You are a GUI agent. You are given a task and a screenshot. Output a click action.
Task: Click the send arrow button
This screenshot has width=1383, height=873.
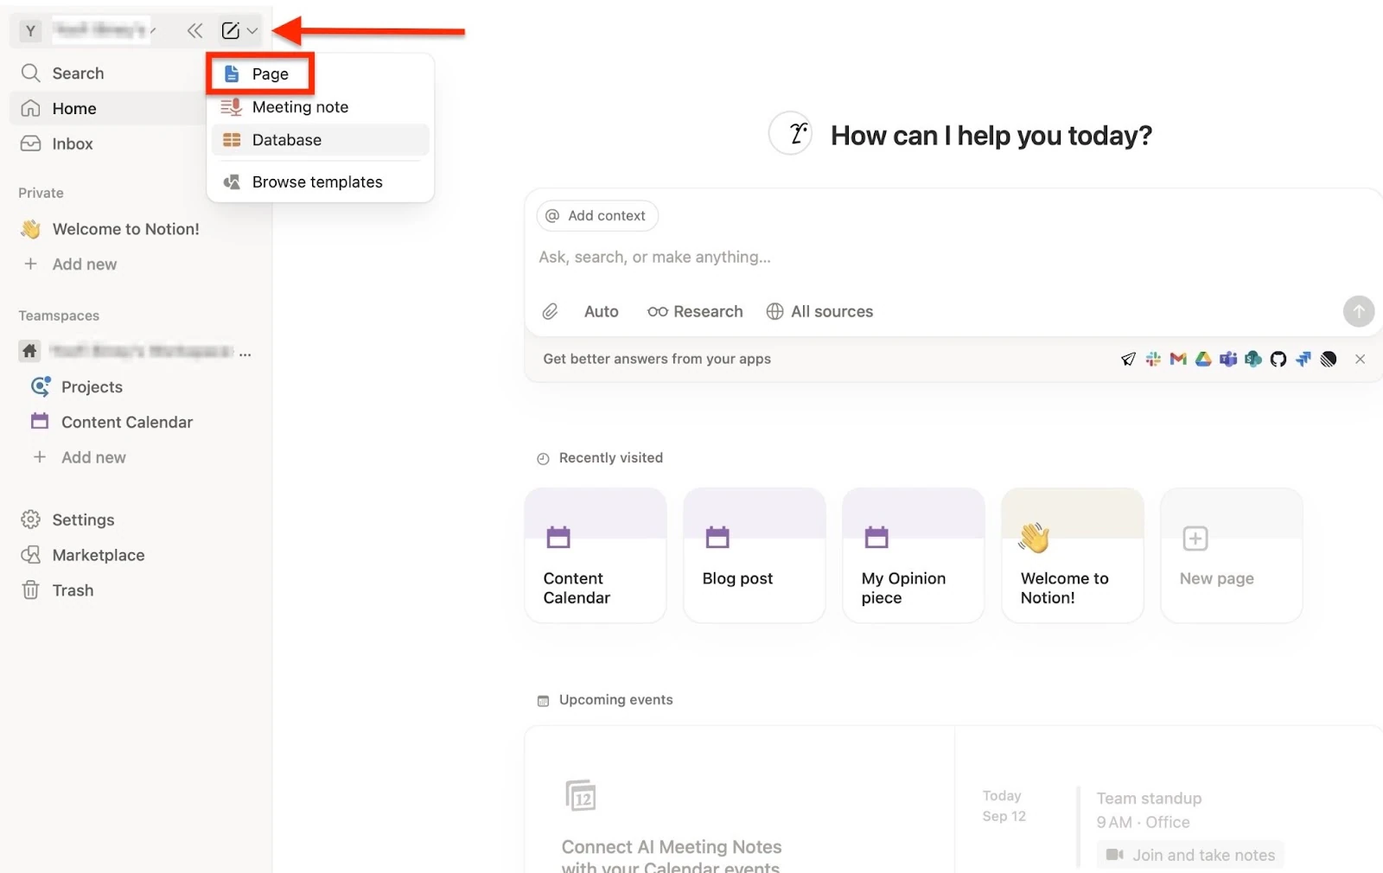point(1358,311)
